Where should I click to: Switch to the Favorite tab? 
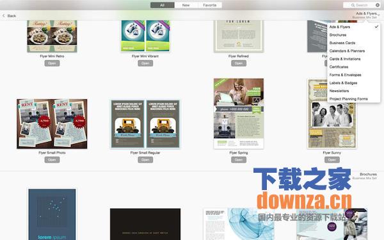pos(210,5)
